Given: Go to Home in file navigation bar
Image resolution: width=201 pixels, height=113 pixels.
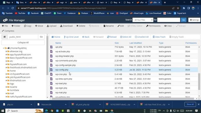Looking at the screenshot, I should (x=56, y=37).
